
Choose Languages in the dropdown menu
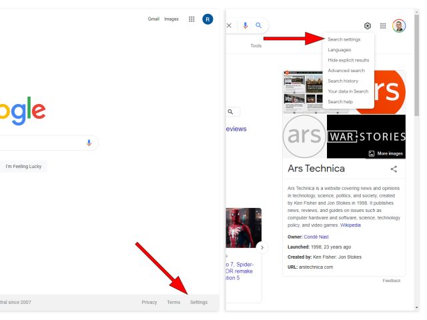[x=339, y=50]
